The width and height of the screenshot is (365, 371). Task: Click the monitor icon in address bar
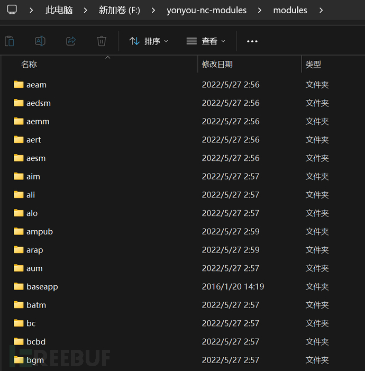12,10
